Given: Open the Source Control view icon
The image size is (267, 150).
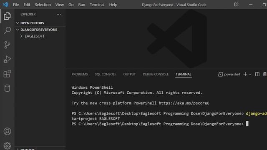Looking at the screenshot, I should [7, 45].
